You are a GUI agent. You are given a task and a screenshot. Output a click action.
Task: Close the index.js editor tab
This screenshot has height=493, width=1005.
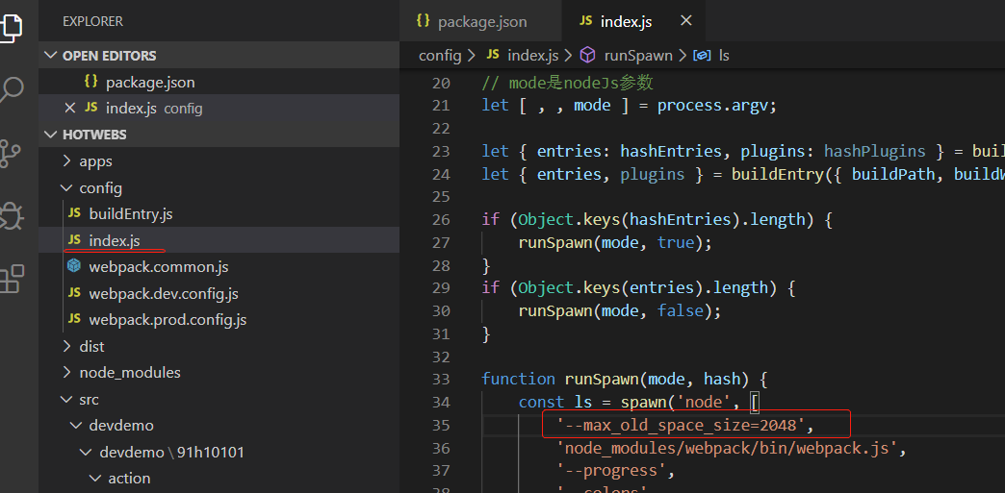coord(685,21)
